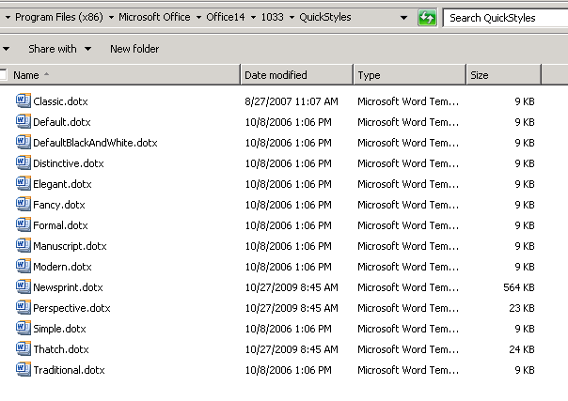The image size is (568, 401).
Task: Click the Word icon beside Perspective.dotx
Action: coord(24,307)
